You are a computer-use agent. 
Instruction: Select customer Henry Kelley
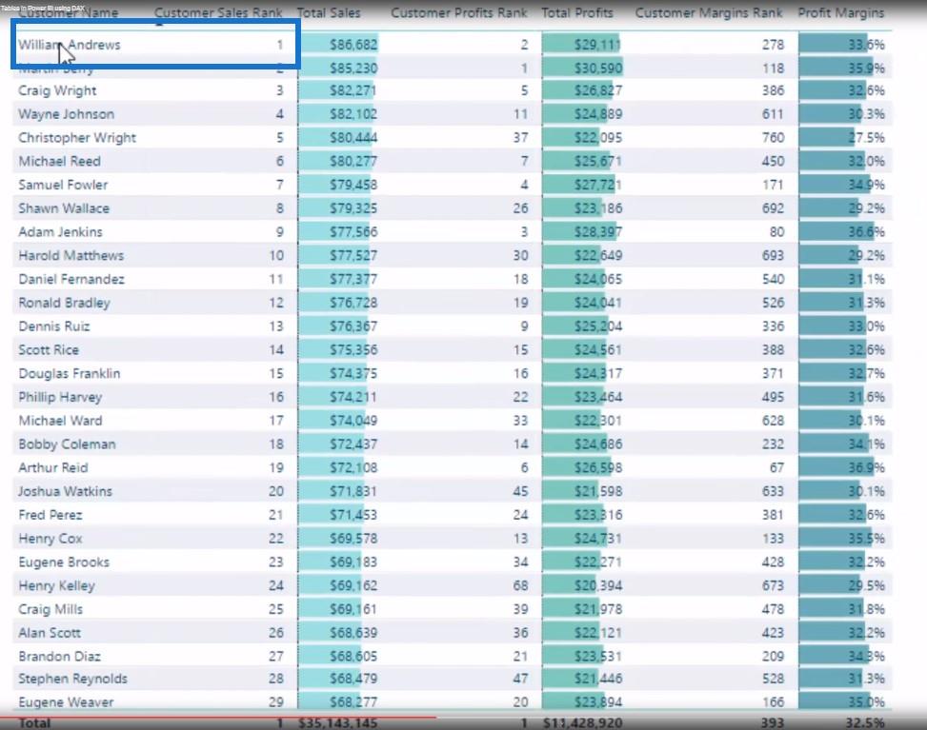point(57,587)
